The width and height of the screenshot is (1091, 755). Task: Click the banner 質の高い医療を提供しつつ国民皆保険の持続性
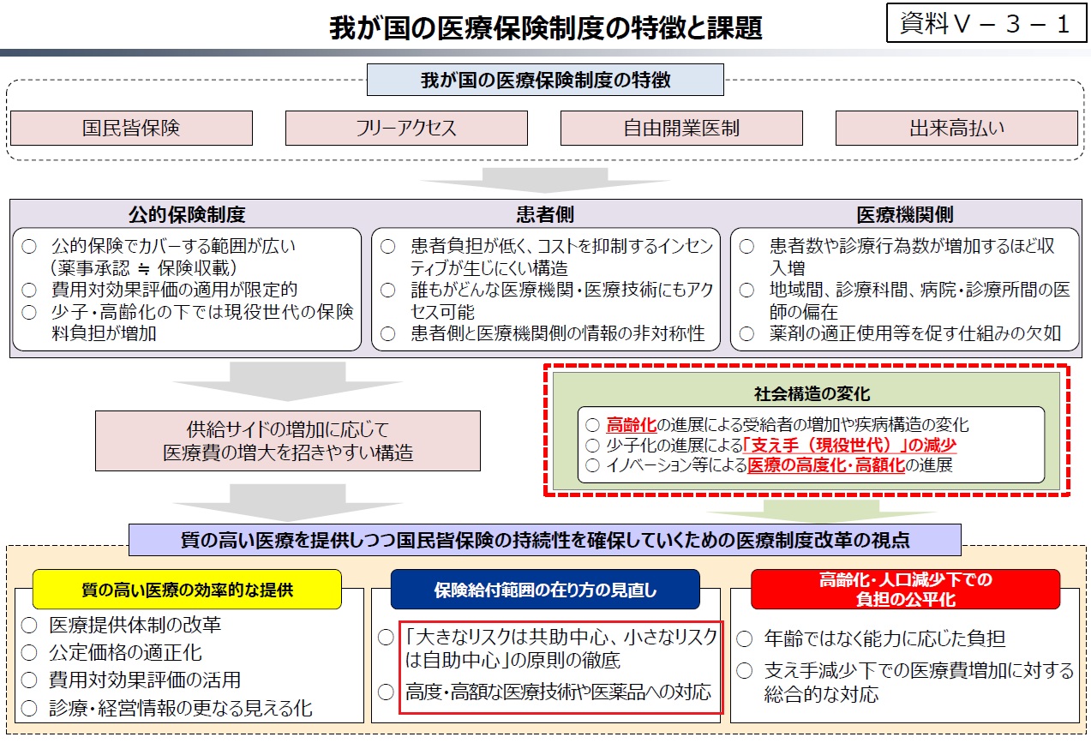click(545, 540)
